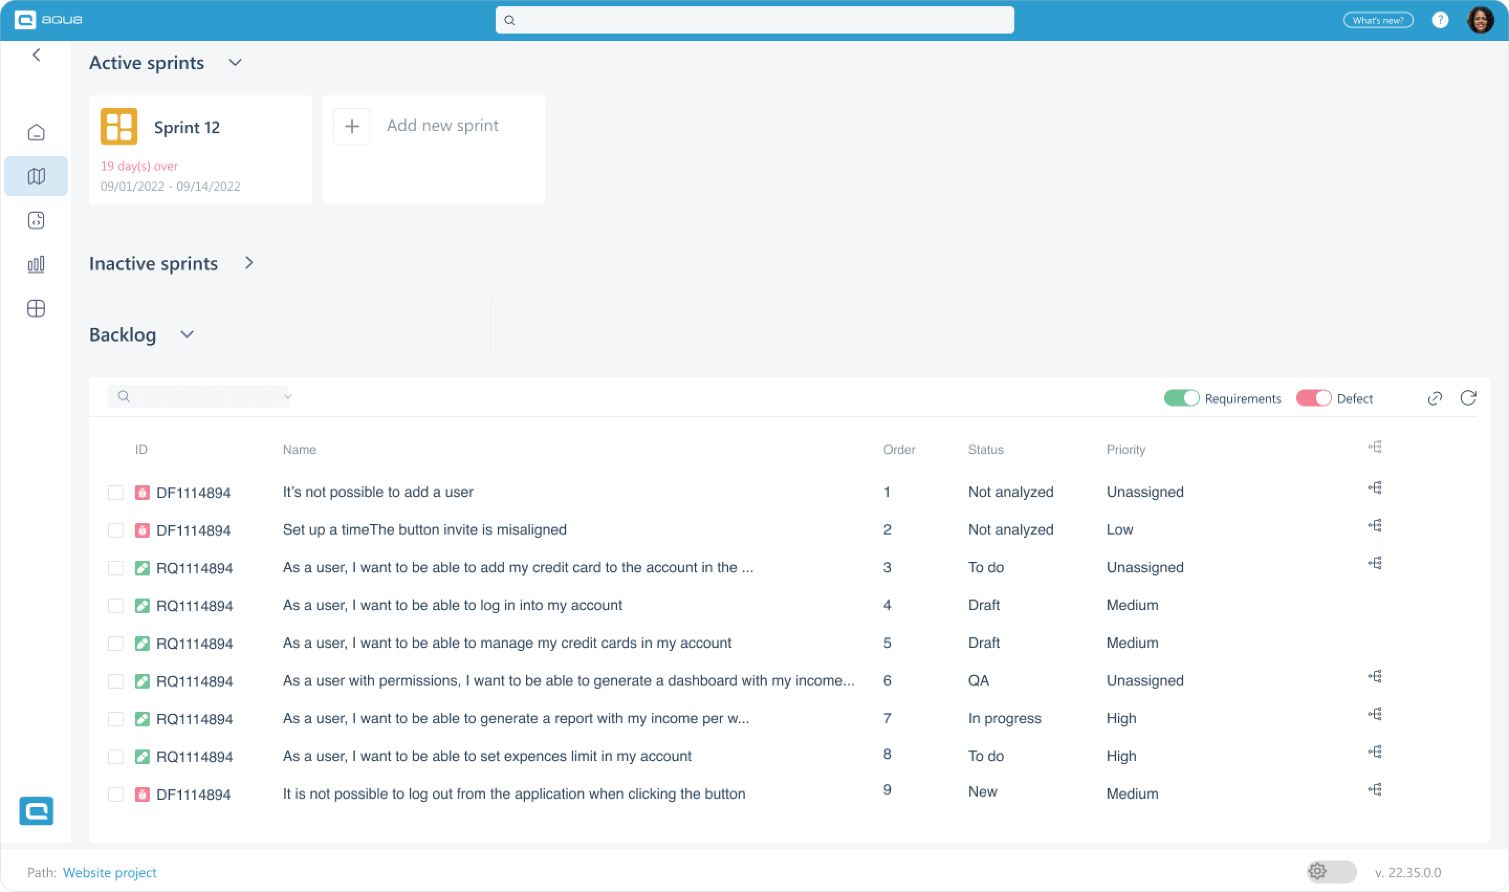Expand the Inactive sprints section
This screenshot has height=892, width=1509.
pyautogui.click(x=249, y=263)
